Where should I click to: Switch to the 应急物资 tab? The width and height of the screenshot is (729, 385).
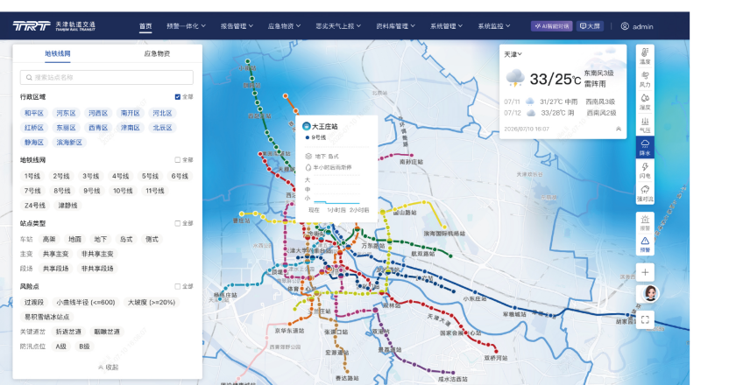point(157,53)
